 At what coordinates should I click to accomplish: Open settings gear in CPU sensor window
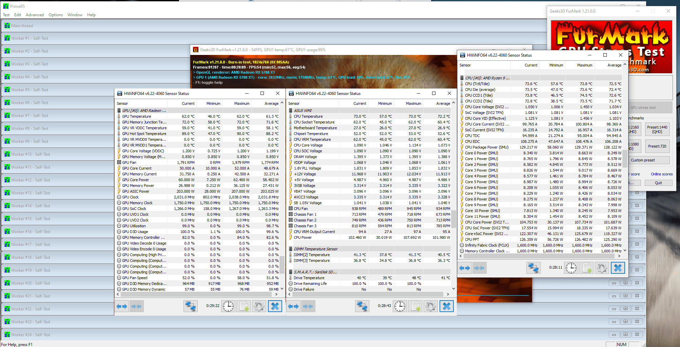(x=602, y=268)
